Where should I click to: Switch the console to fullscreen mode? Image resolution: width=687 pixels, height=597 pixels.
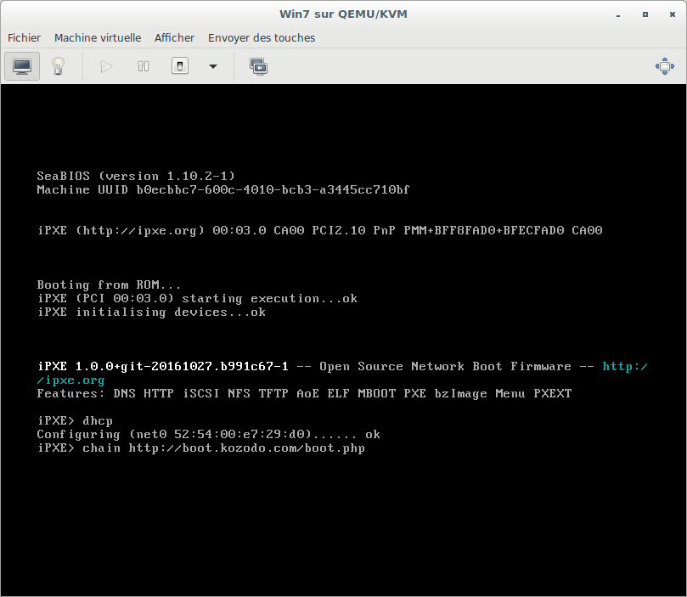pyautogui.click(x=664, y=66)
